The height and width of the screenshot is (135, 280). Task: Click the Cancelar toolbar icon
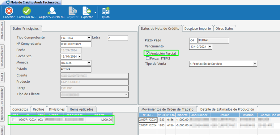click(9, 11)
